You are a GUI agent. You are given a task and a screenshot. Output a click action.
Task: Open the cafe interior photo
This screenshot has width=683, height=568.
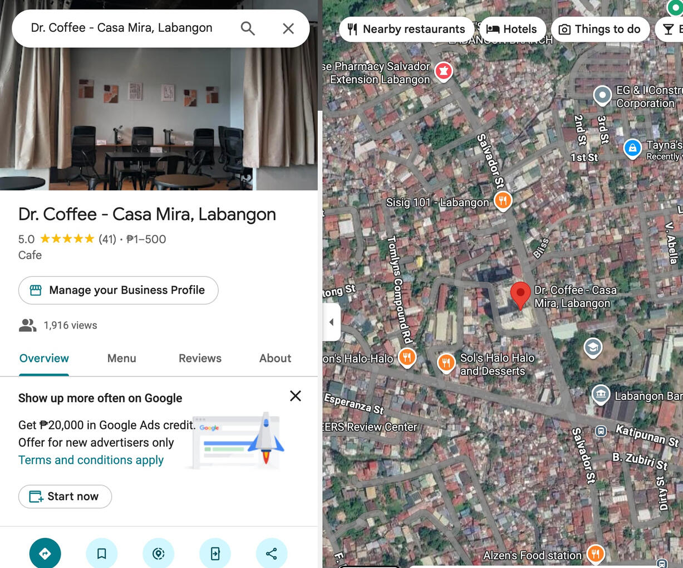click(x=159, y=119)
